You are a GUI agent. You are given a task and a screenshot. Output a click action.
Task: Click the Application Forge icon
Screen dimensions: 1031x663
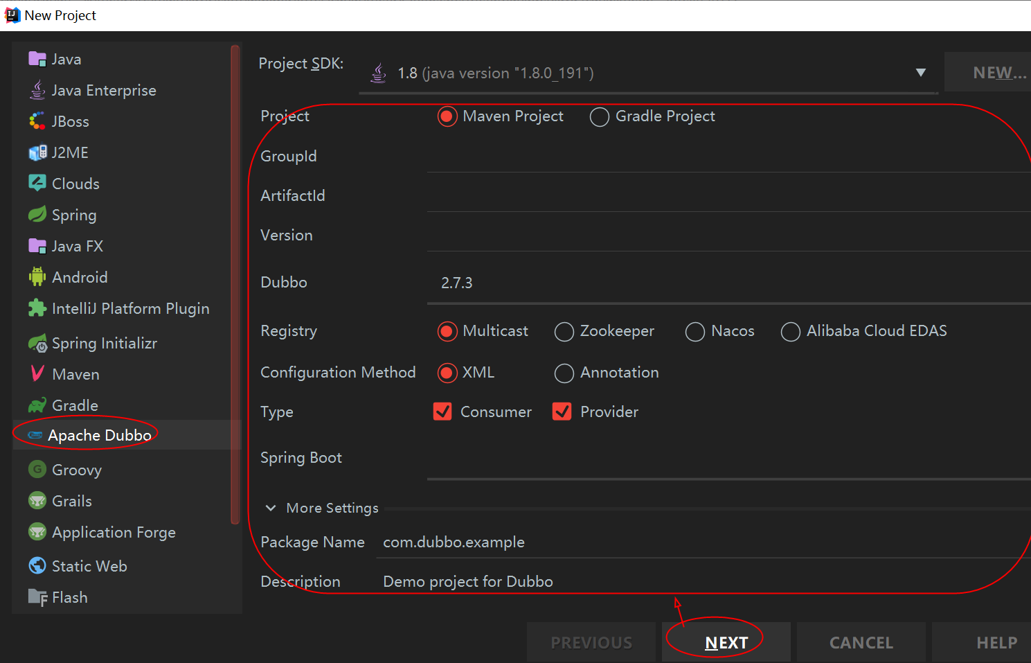tap(37, 531)
